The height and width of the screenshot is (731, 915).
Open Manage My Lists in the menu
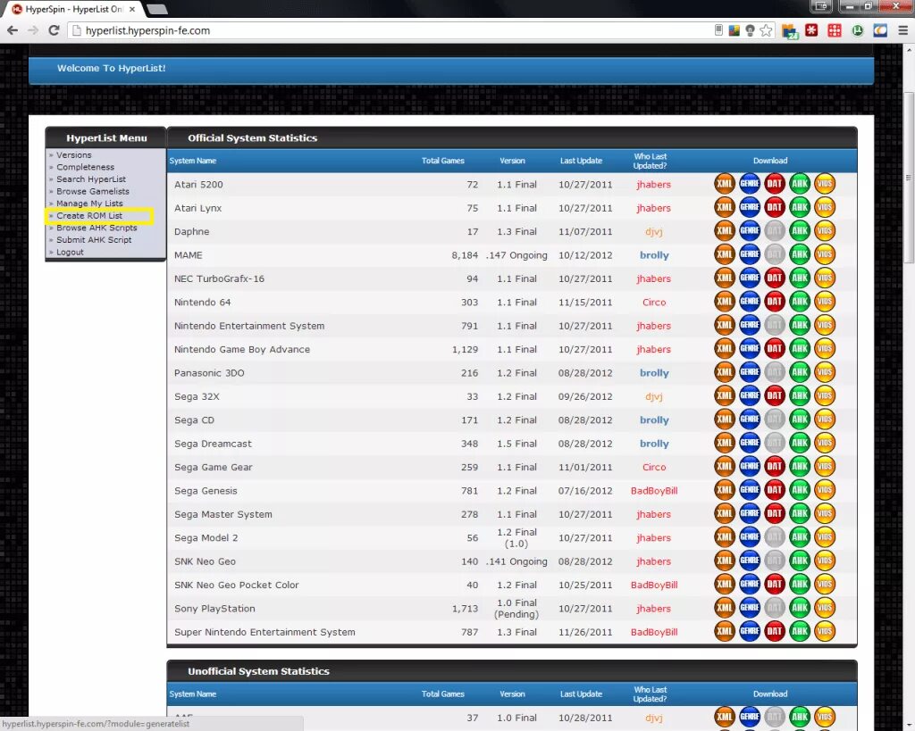90,204
